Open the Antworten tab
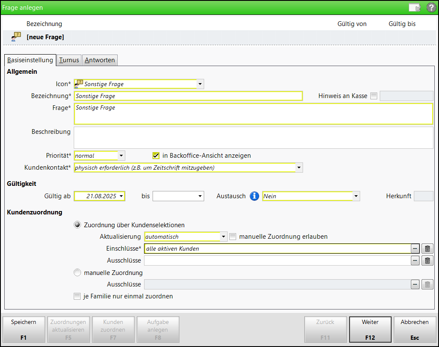This screenshot has height=347, width=439. (100, 60)
